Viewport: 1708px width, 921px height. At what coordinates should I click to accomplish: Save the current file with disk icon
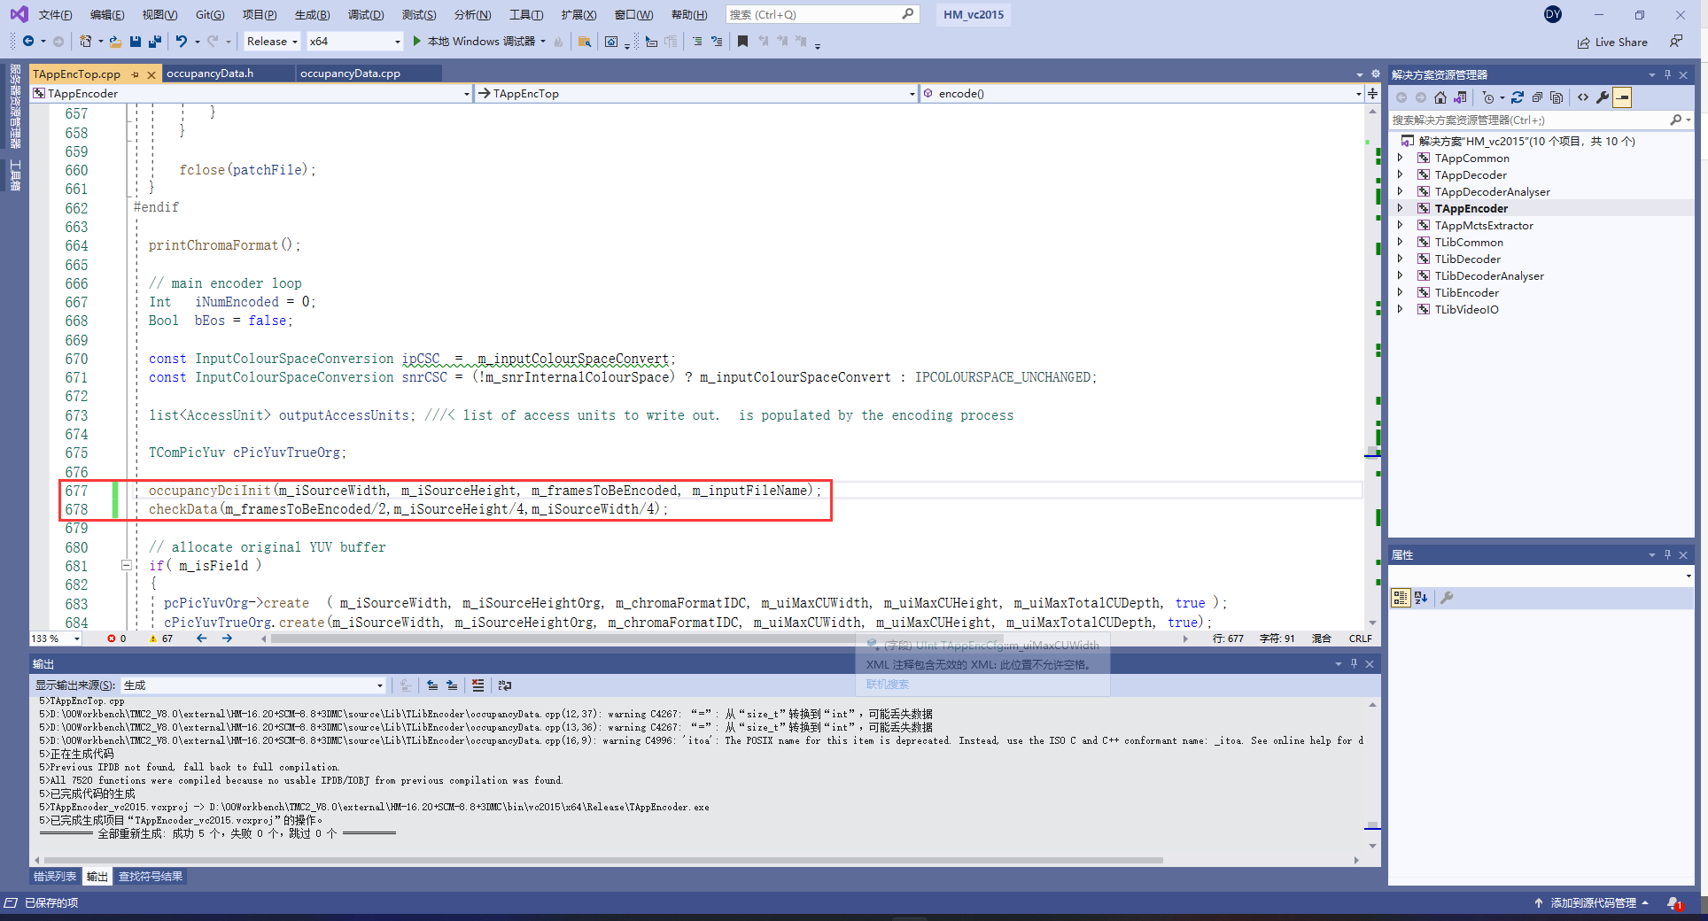[136, 41]
